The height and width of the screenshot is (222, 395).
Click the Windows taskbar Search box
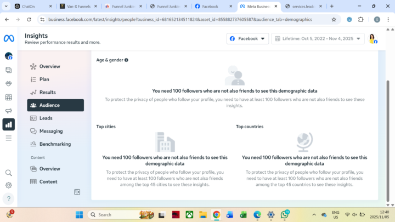pos(121,215)
